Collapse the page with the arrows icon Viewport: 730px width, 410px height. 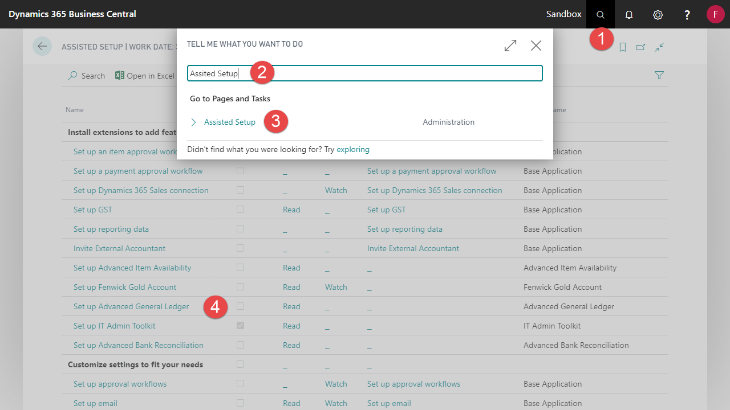pos(659,47)
